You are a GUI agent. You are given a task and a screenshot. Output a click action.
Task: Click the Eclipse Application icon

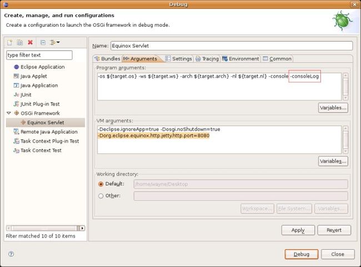[x=16, y=67]
